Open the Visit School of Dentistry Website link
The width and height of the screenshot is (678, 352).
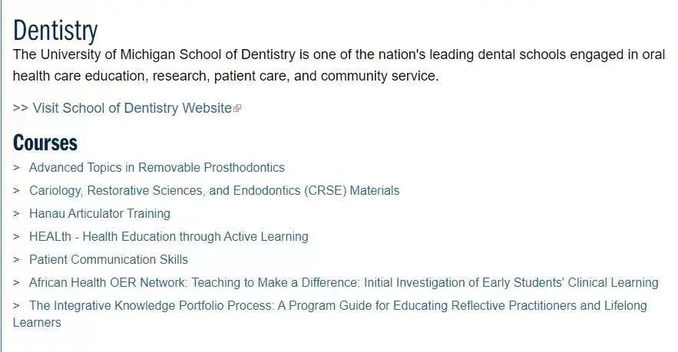132,108
